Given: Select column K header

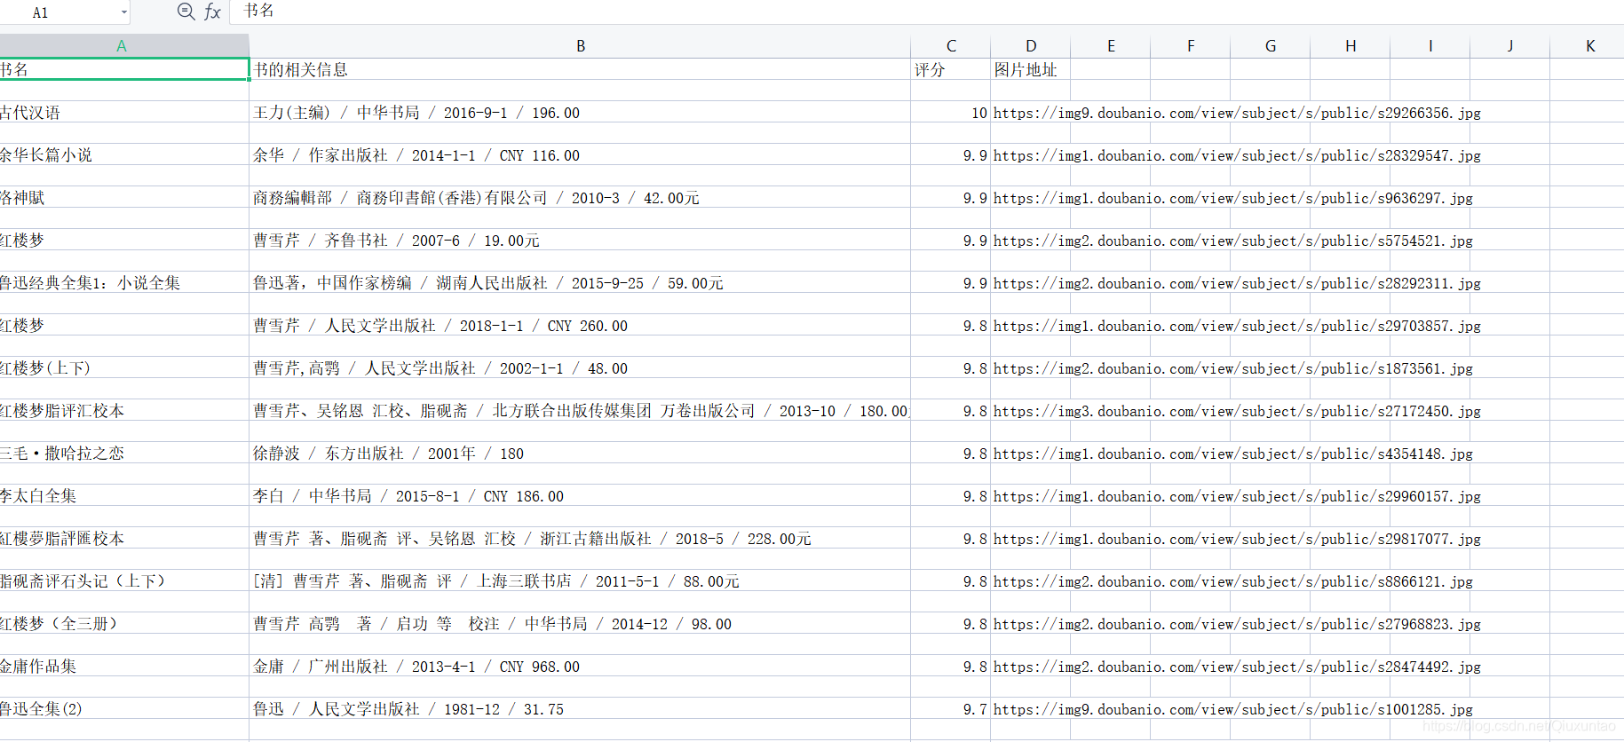Looking at the screenshot, I should point(1588,46).
